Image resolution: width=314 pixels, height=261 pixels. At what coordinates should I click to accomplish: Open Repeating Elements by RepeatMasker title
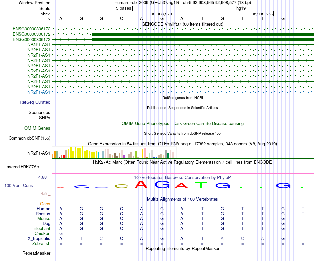tap(182, 248)
